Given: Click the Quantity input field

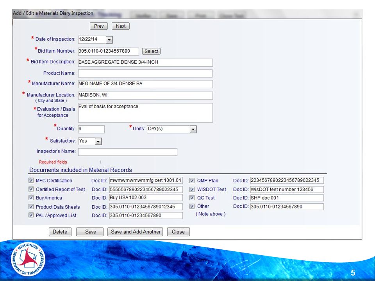Looking at the screenshot, I should click(91, 129).
